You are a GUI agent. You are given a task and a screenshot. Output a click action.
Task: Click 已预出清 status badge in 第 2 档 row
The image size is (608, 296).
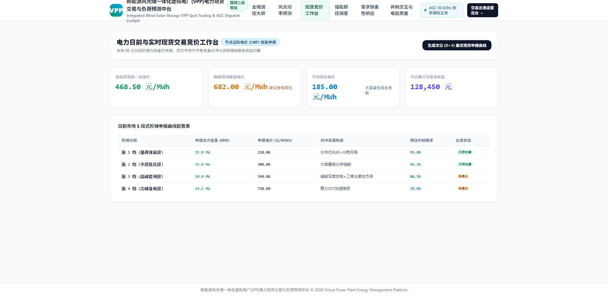coord(465,164)
